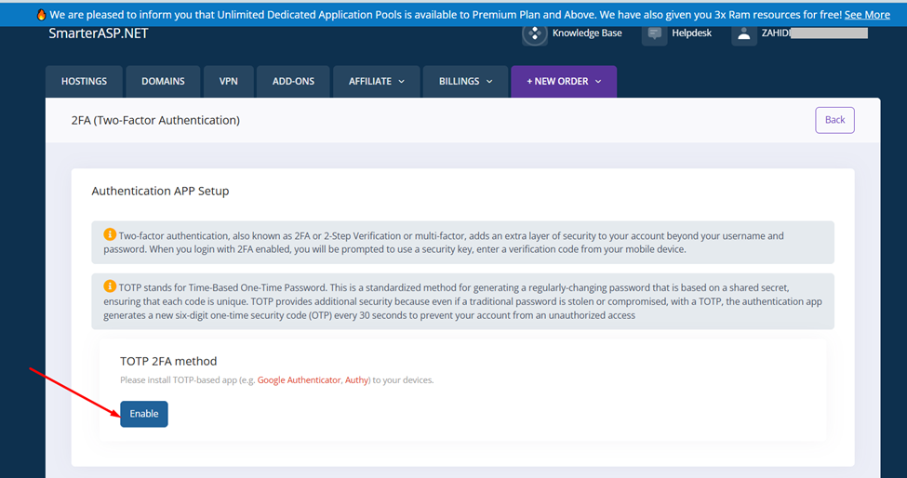Expand the AFFILIATE dropdown menu

pos(376,82)
